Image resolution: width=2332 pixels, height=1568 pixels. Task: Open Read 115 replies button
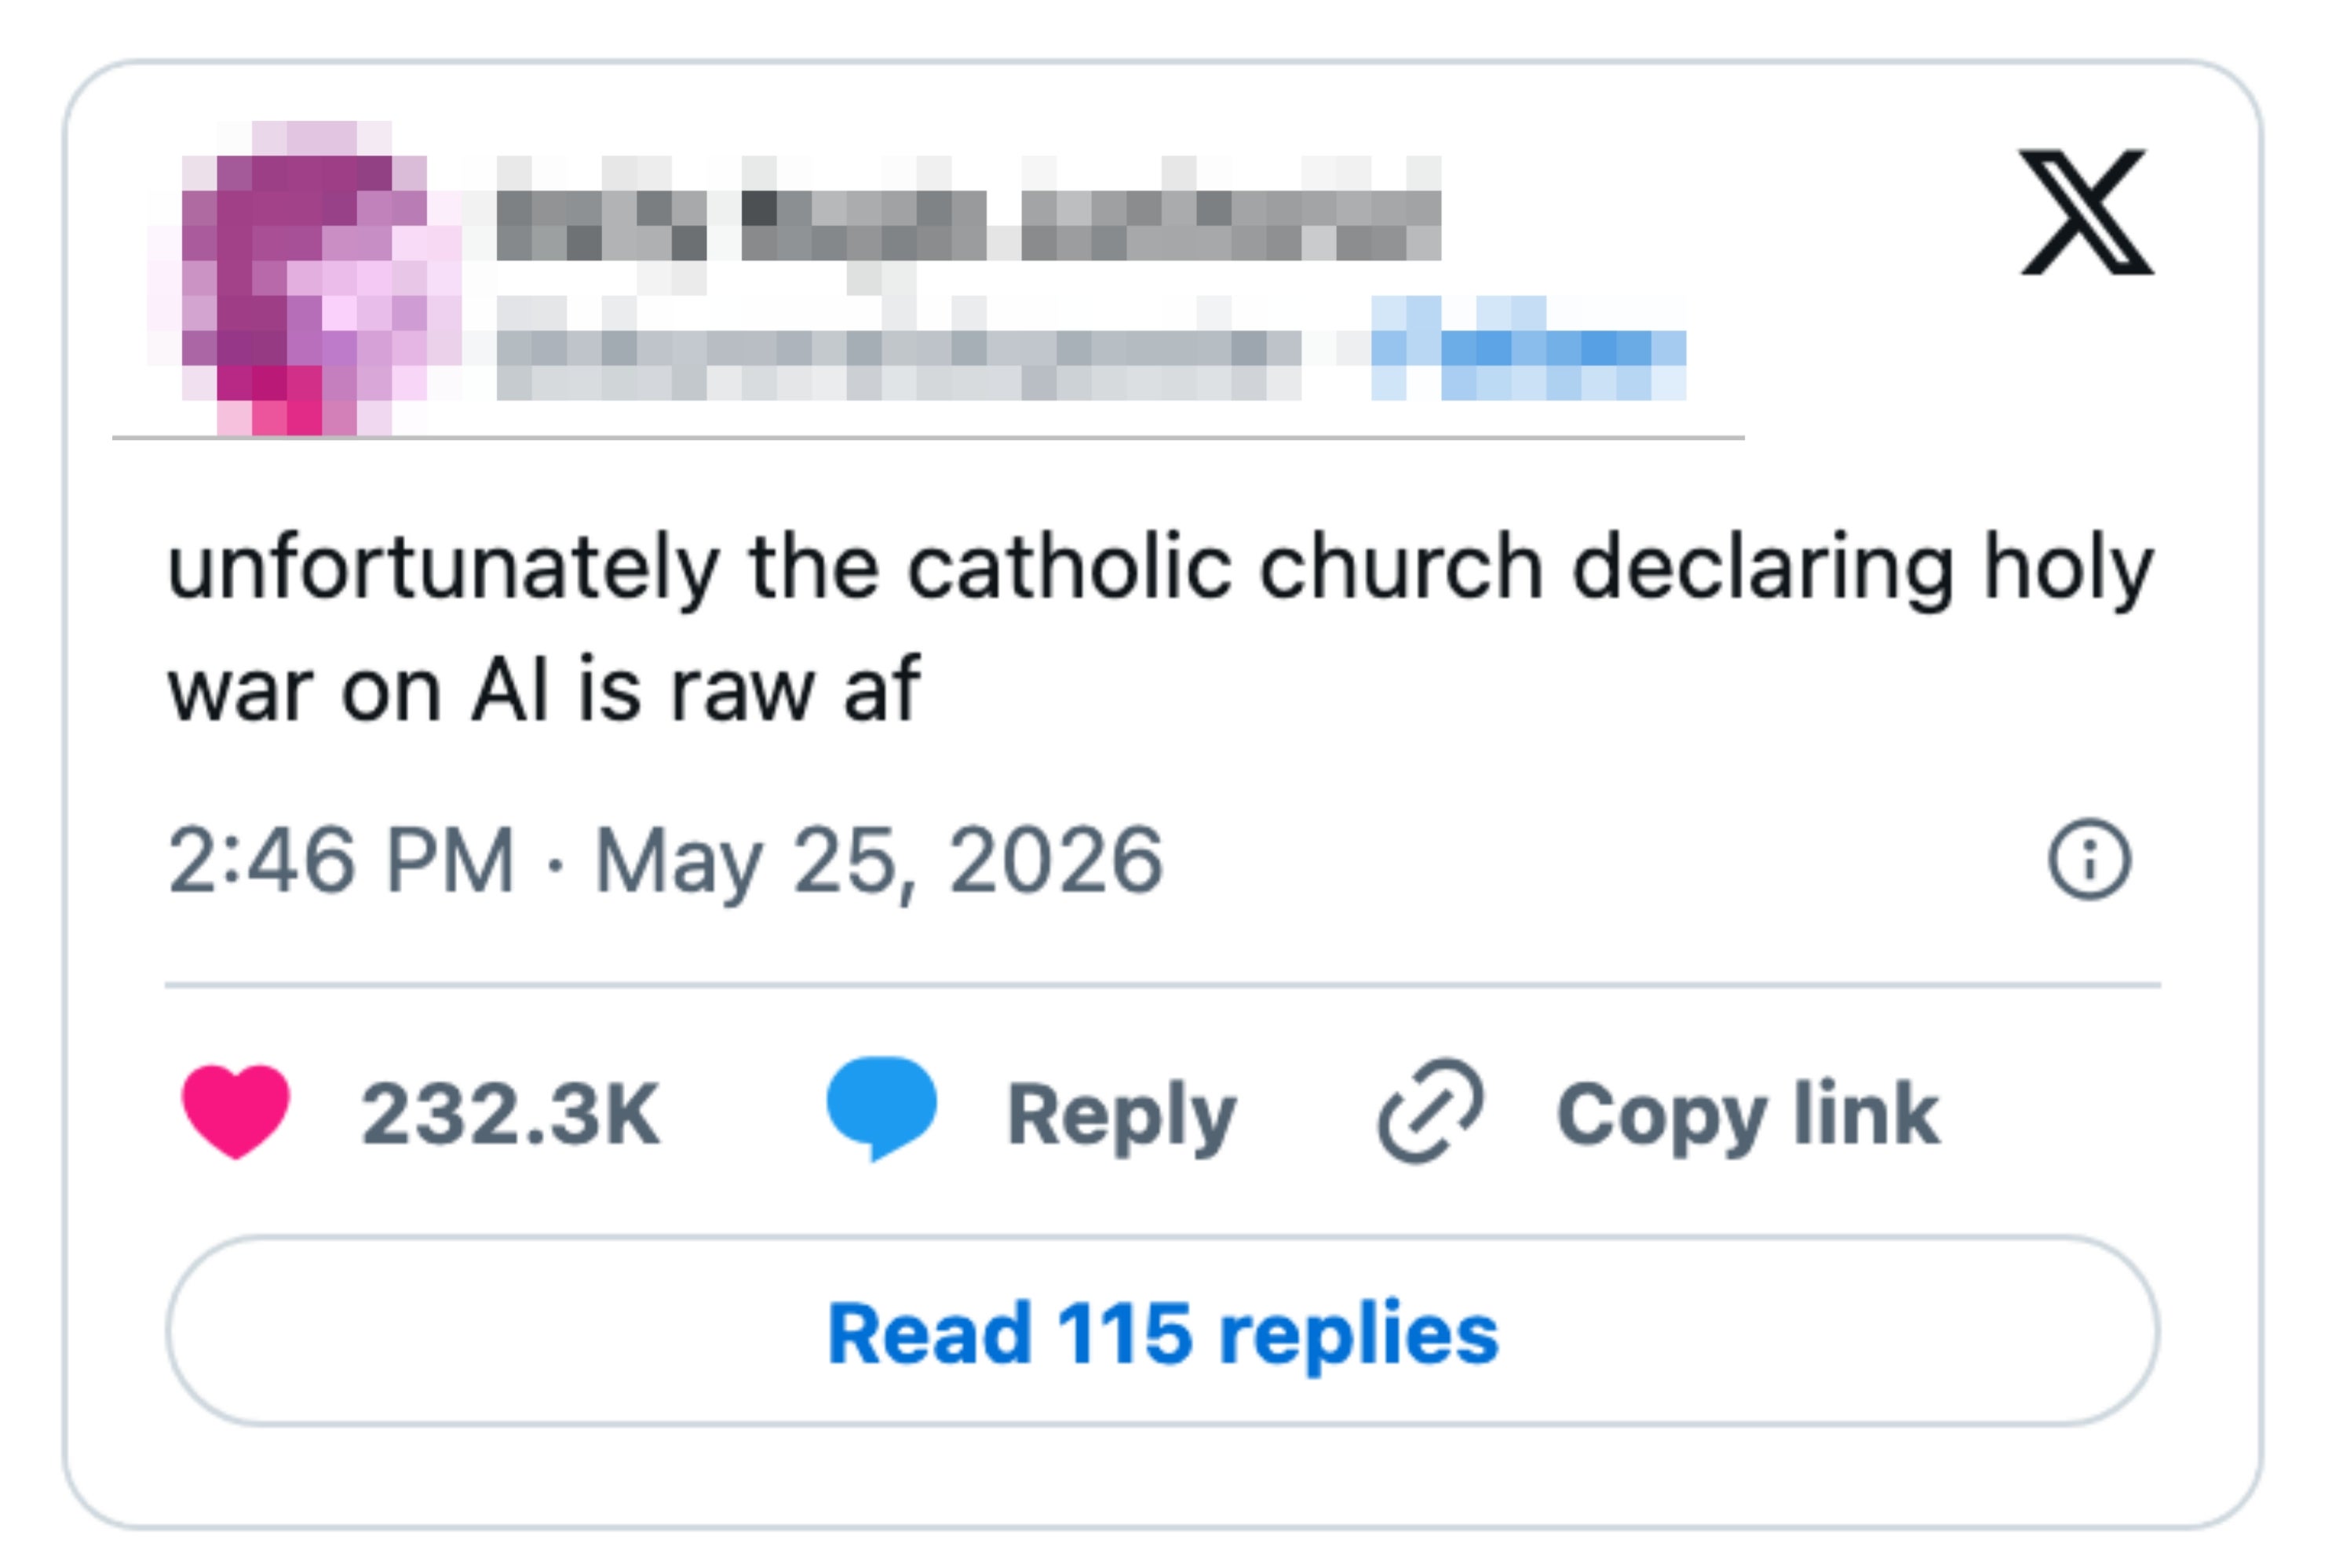[1162, 1333]
